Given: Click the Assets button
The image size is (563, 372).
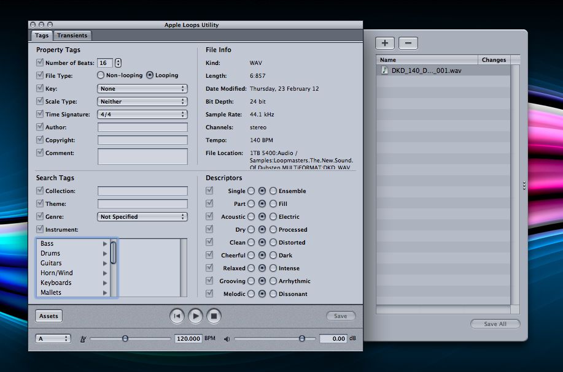Looking at the screenshot, I should (49, 316).
